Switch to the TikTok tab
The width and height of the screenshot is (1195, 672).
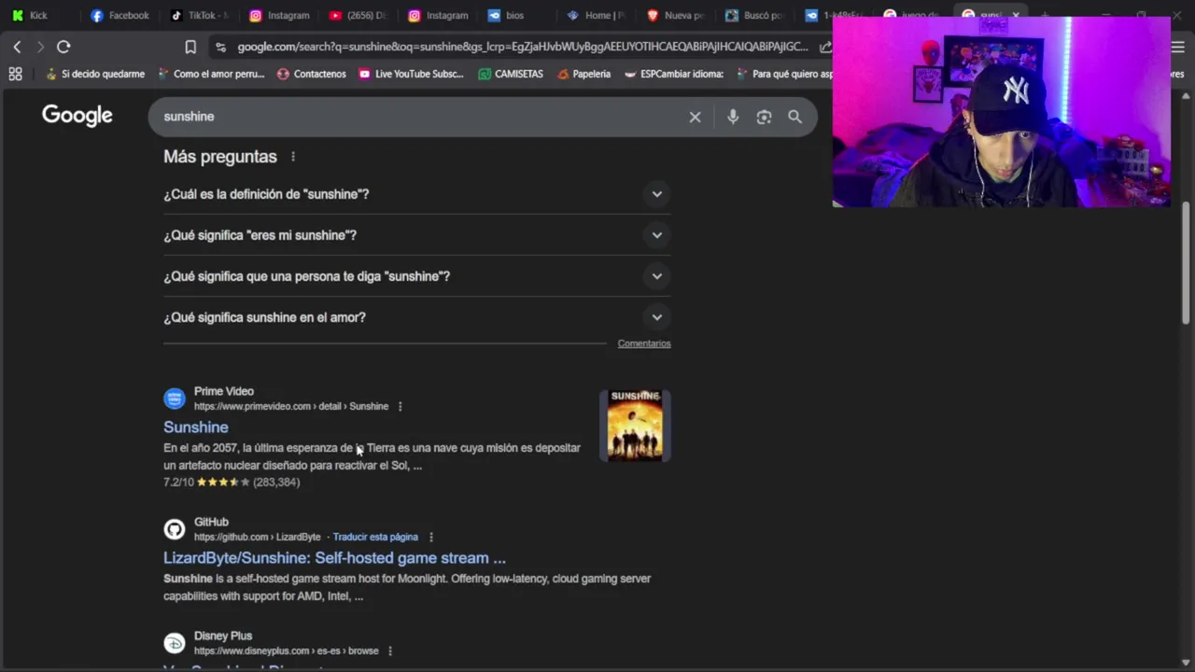(x=200, y=15)
